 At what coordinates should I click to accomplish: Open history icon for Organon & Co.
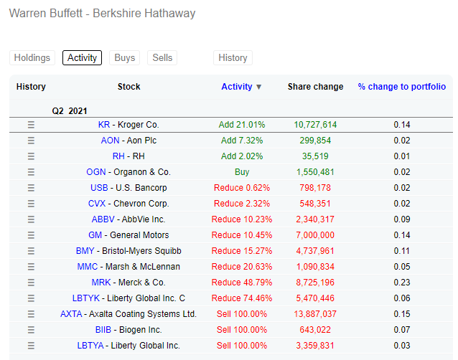pos(31,172)
